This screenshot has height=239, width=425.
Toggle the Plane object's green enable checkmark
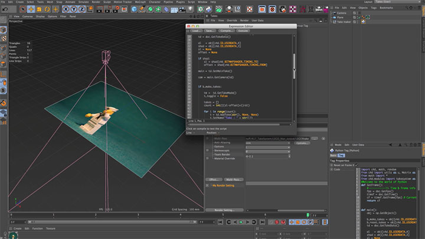(359, 17)
